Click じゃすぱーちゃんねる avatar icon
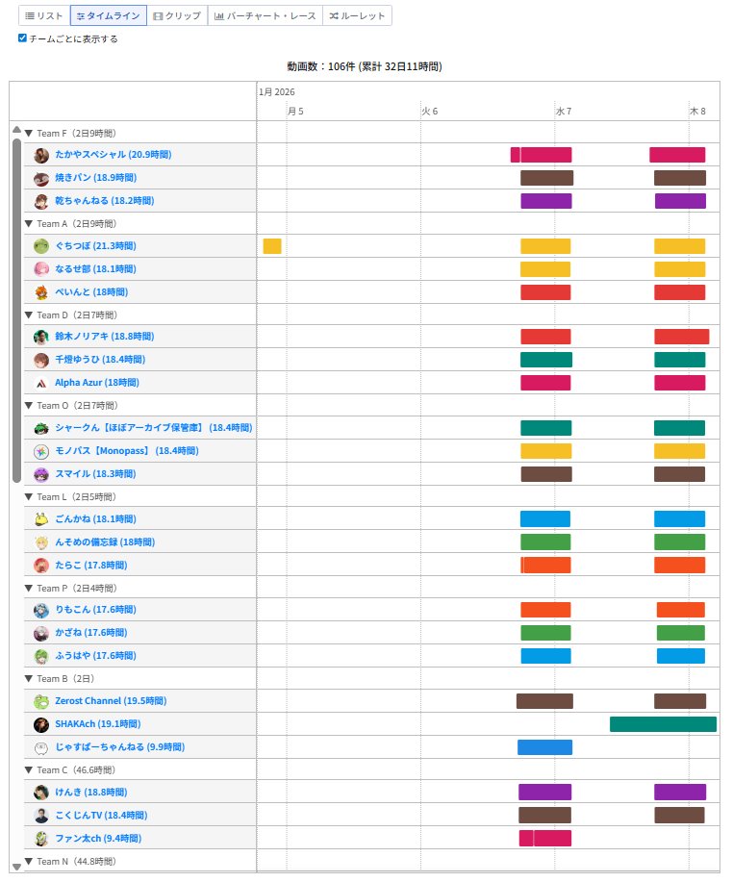The image size is (732, 882). tap(41, 748)
